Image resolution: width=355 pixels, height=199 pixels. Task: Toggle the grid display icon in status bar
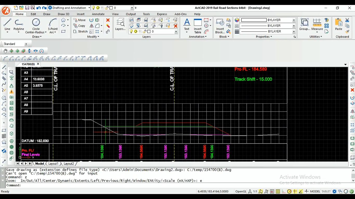pos(278,191)
